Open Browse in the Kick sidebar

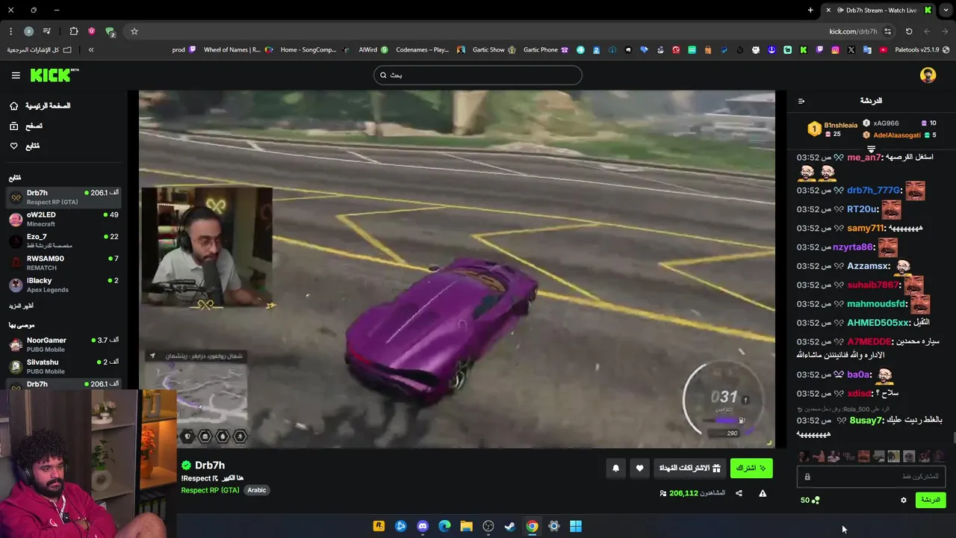25,126
